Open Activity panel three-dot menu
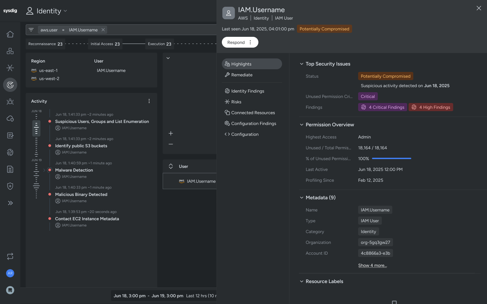Viewport: 487px width, 304px height. 149,101
